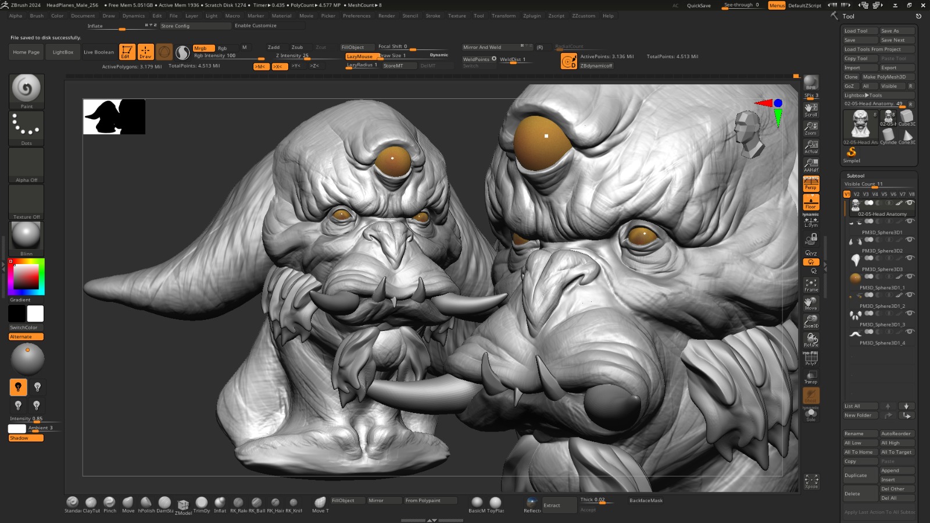Expand the Subtool panel header
Image resolution: width=930 pixels, height=523 pixels.
[856, 176]
